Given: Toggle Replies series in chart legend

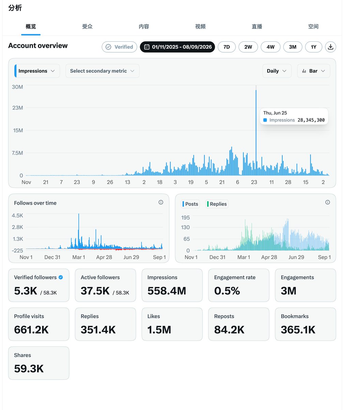Looking at the screenshot, I should pyautogui.click(x=217, y=204).
